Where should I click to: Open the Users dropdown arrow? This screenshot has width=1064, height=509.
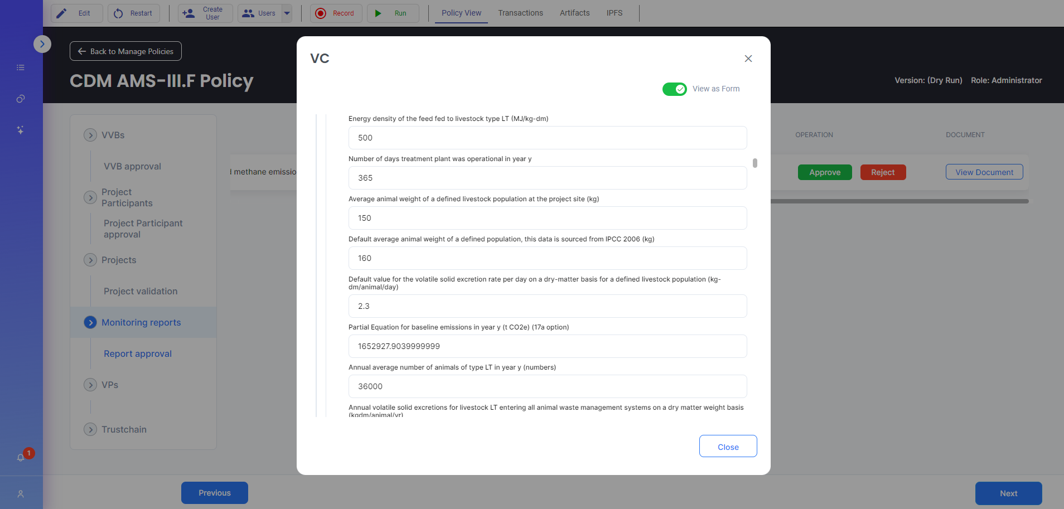(287, 13)
